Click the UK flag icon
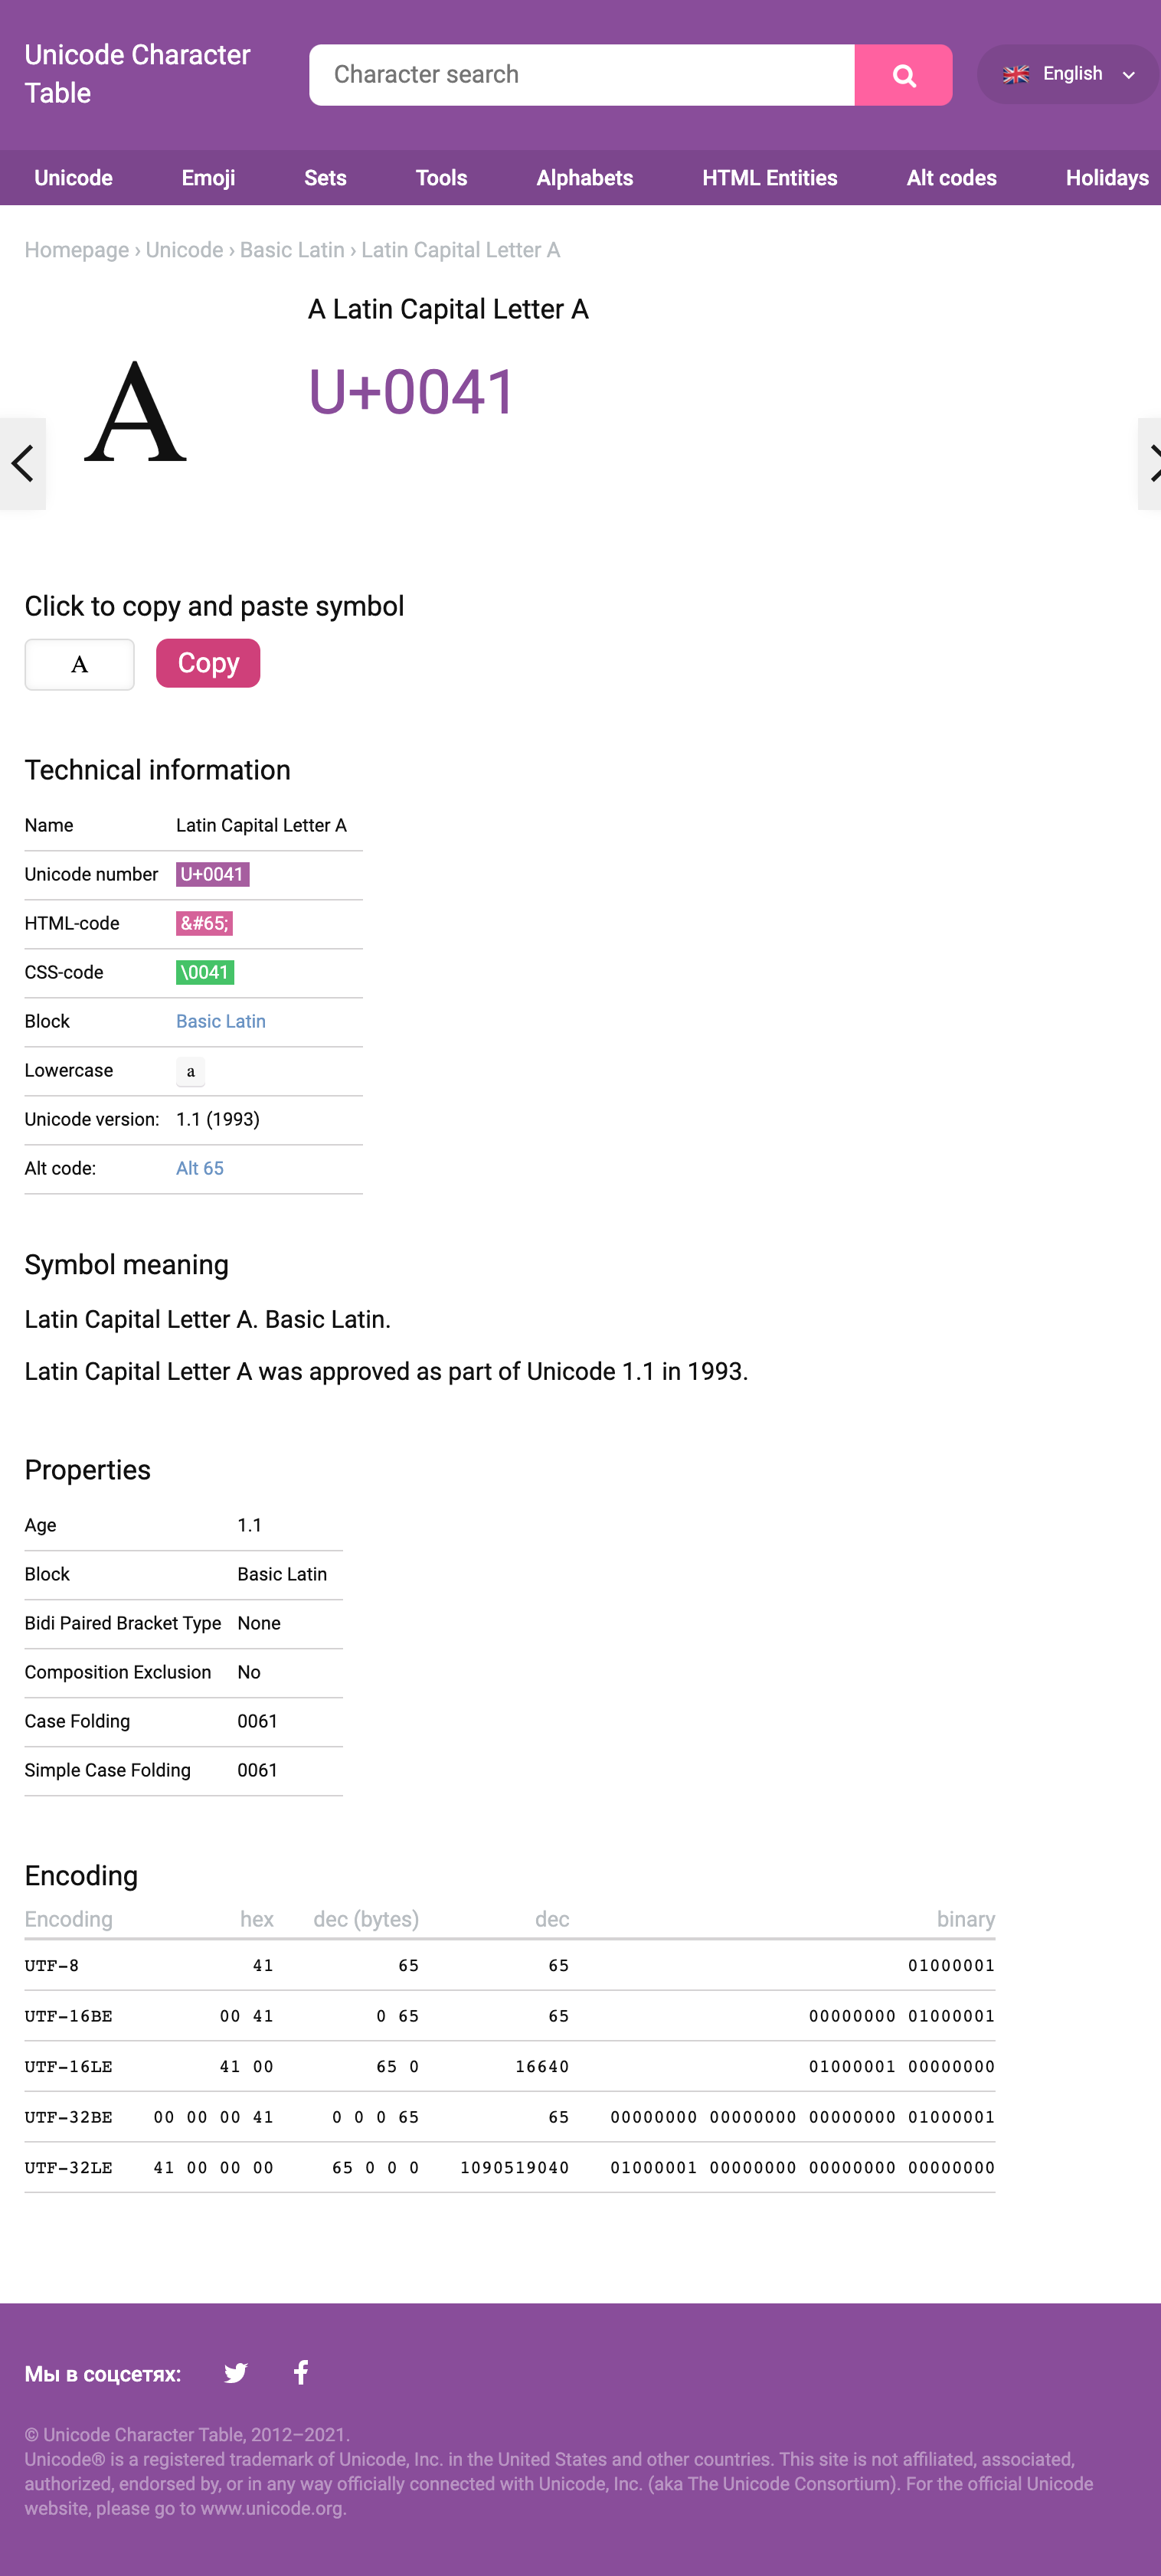The width and height of the screenshot is (1161, 2576). point(1015,75)
